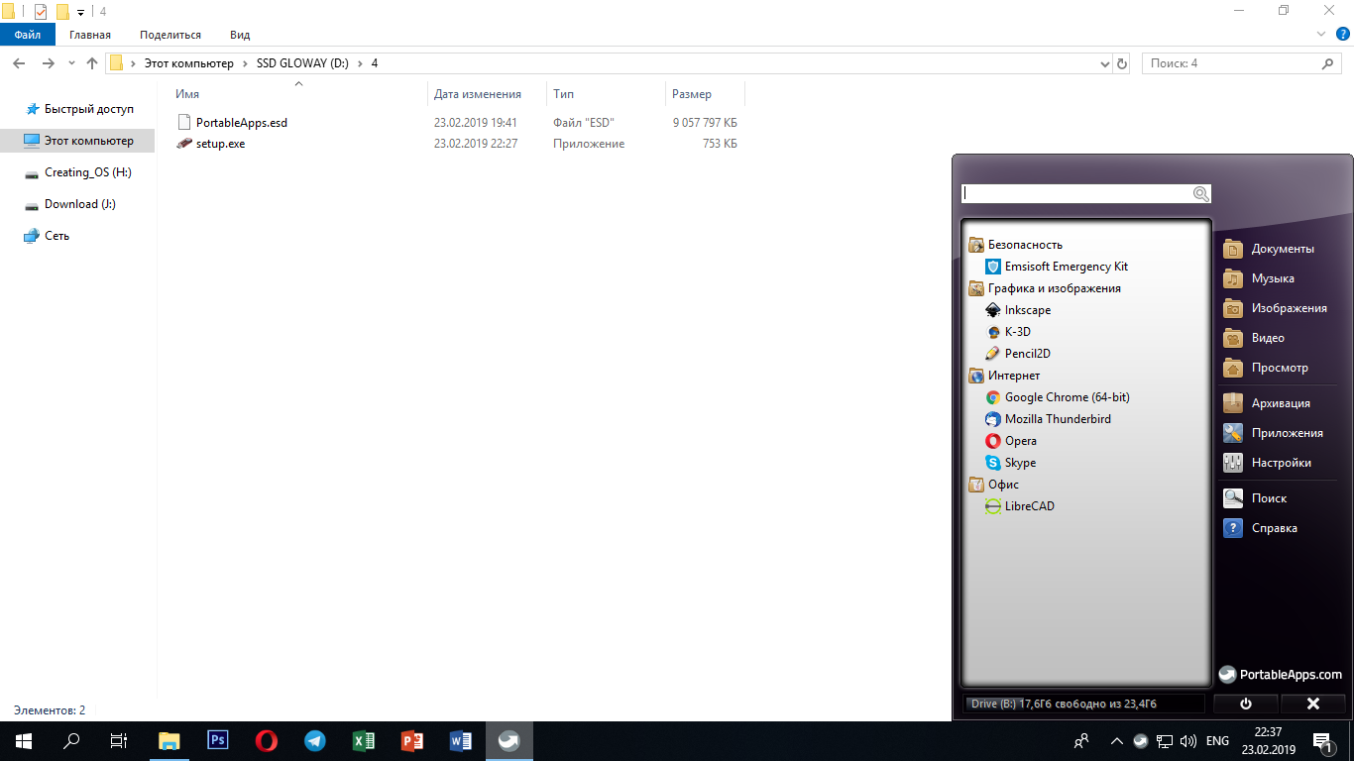
Task: Open the Изображения folder shortcut
Action: point(1275,308)
